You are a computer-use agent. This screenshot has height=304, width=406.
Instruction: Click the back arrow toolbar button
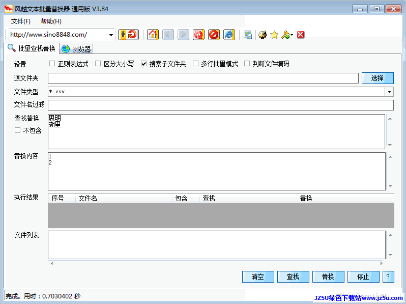pos(168,35)
